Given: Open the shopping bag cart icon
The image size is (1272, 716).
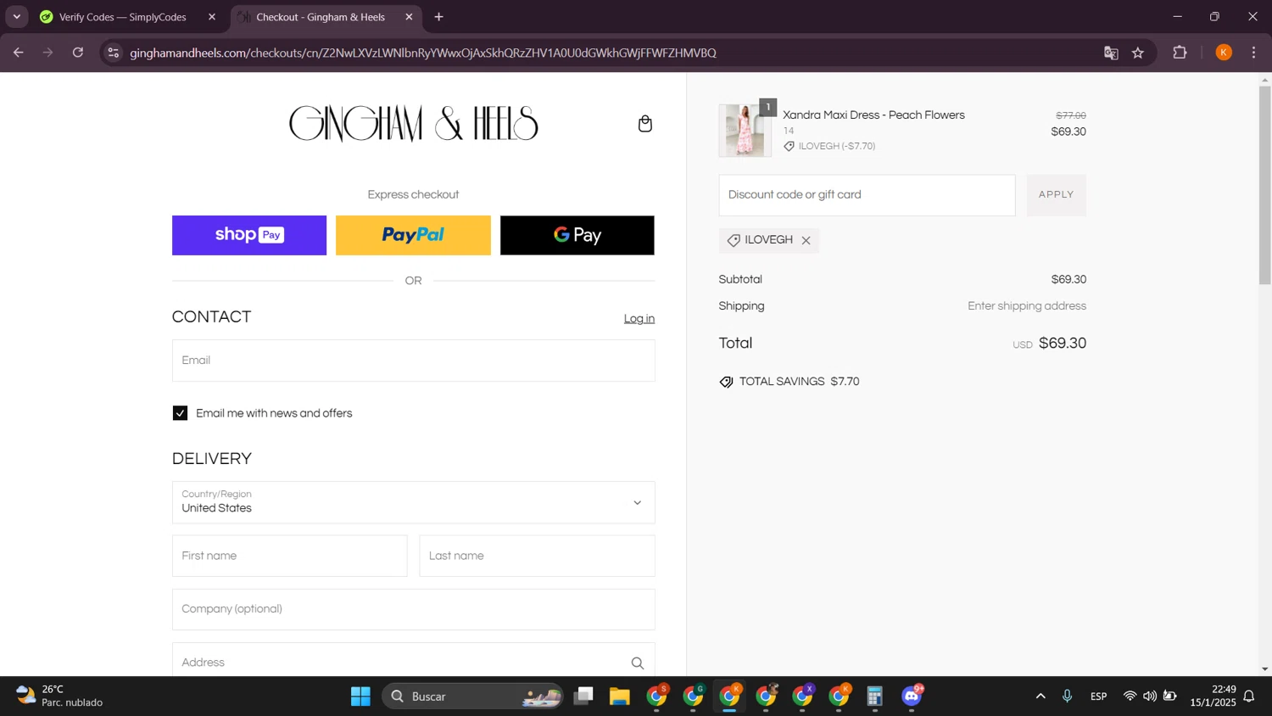Looking at the screenshot, I should click(644, 124).
